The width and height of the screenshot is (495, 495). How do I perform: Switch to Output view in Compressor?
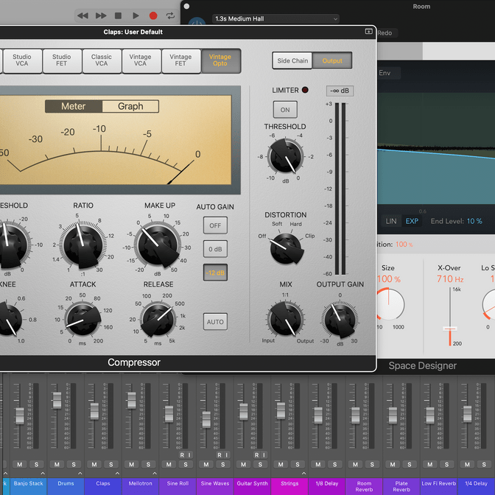click(332, 60)
